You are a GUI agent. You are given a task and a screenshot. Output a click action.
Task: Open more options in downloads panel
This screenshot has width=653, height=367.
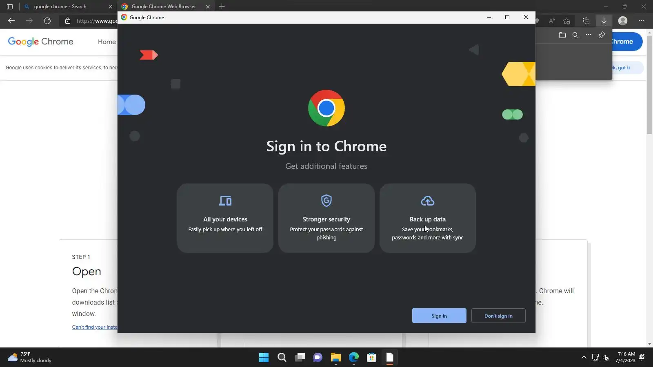[589, 35]
